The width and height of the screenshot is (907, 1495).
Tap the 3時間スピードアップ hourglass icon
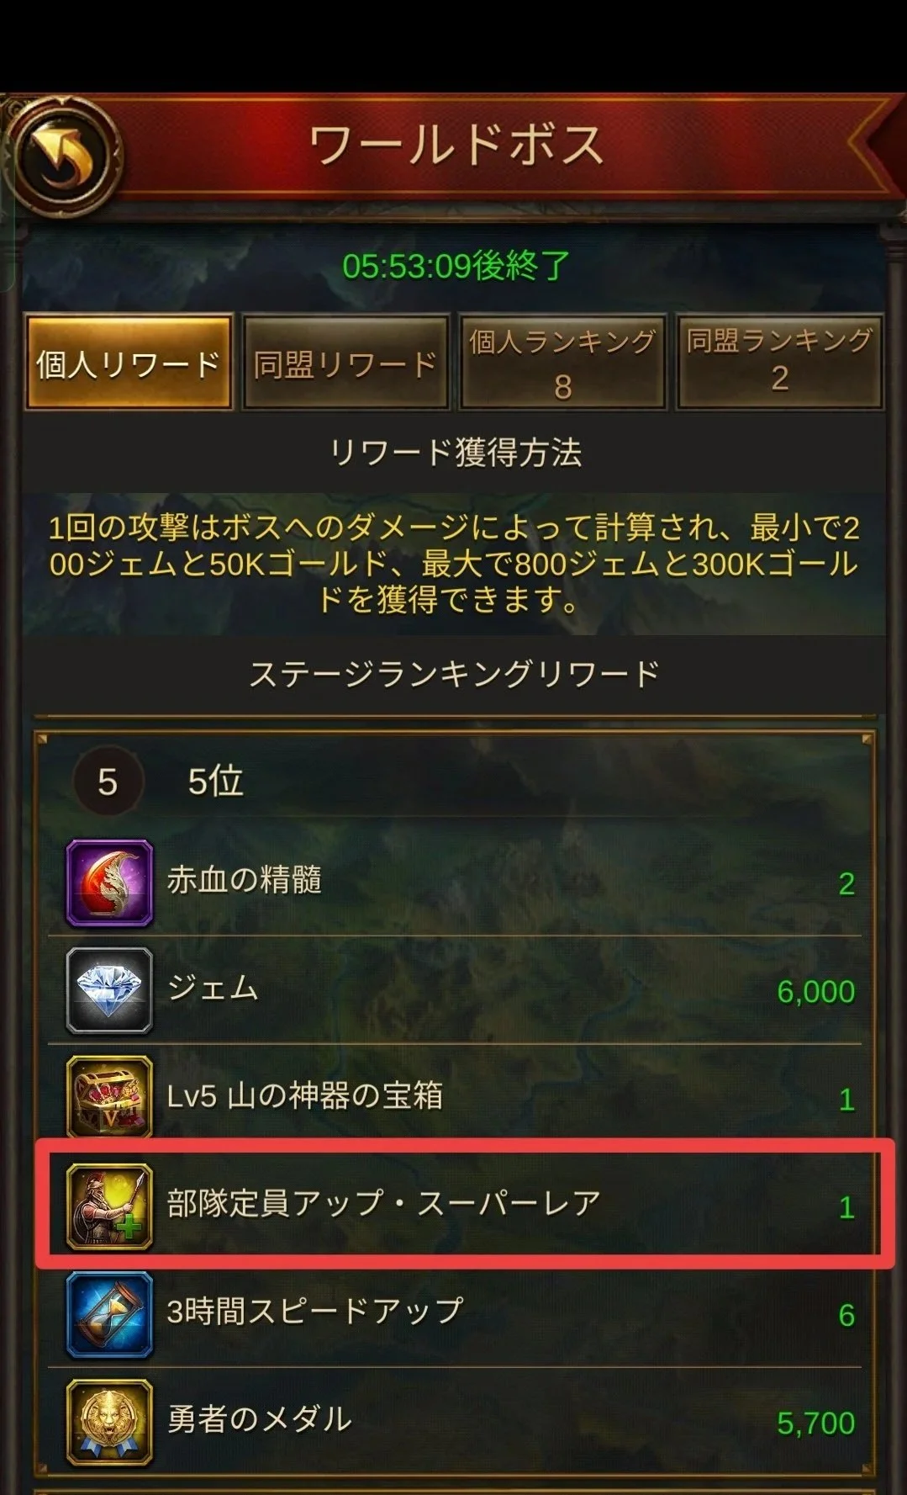[x=109, y=1314]
